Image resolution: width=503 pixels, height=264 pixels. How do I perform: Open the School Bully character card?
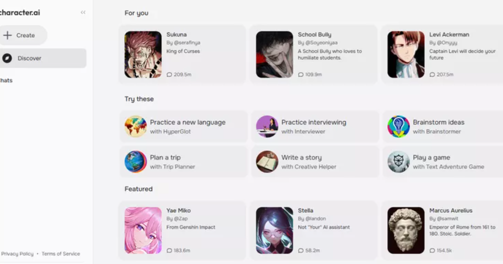pyautogui.click(x=313, y=54)
